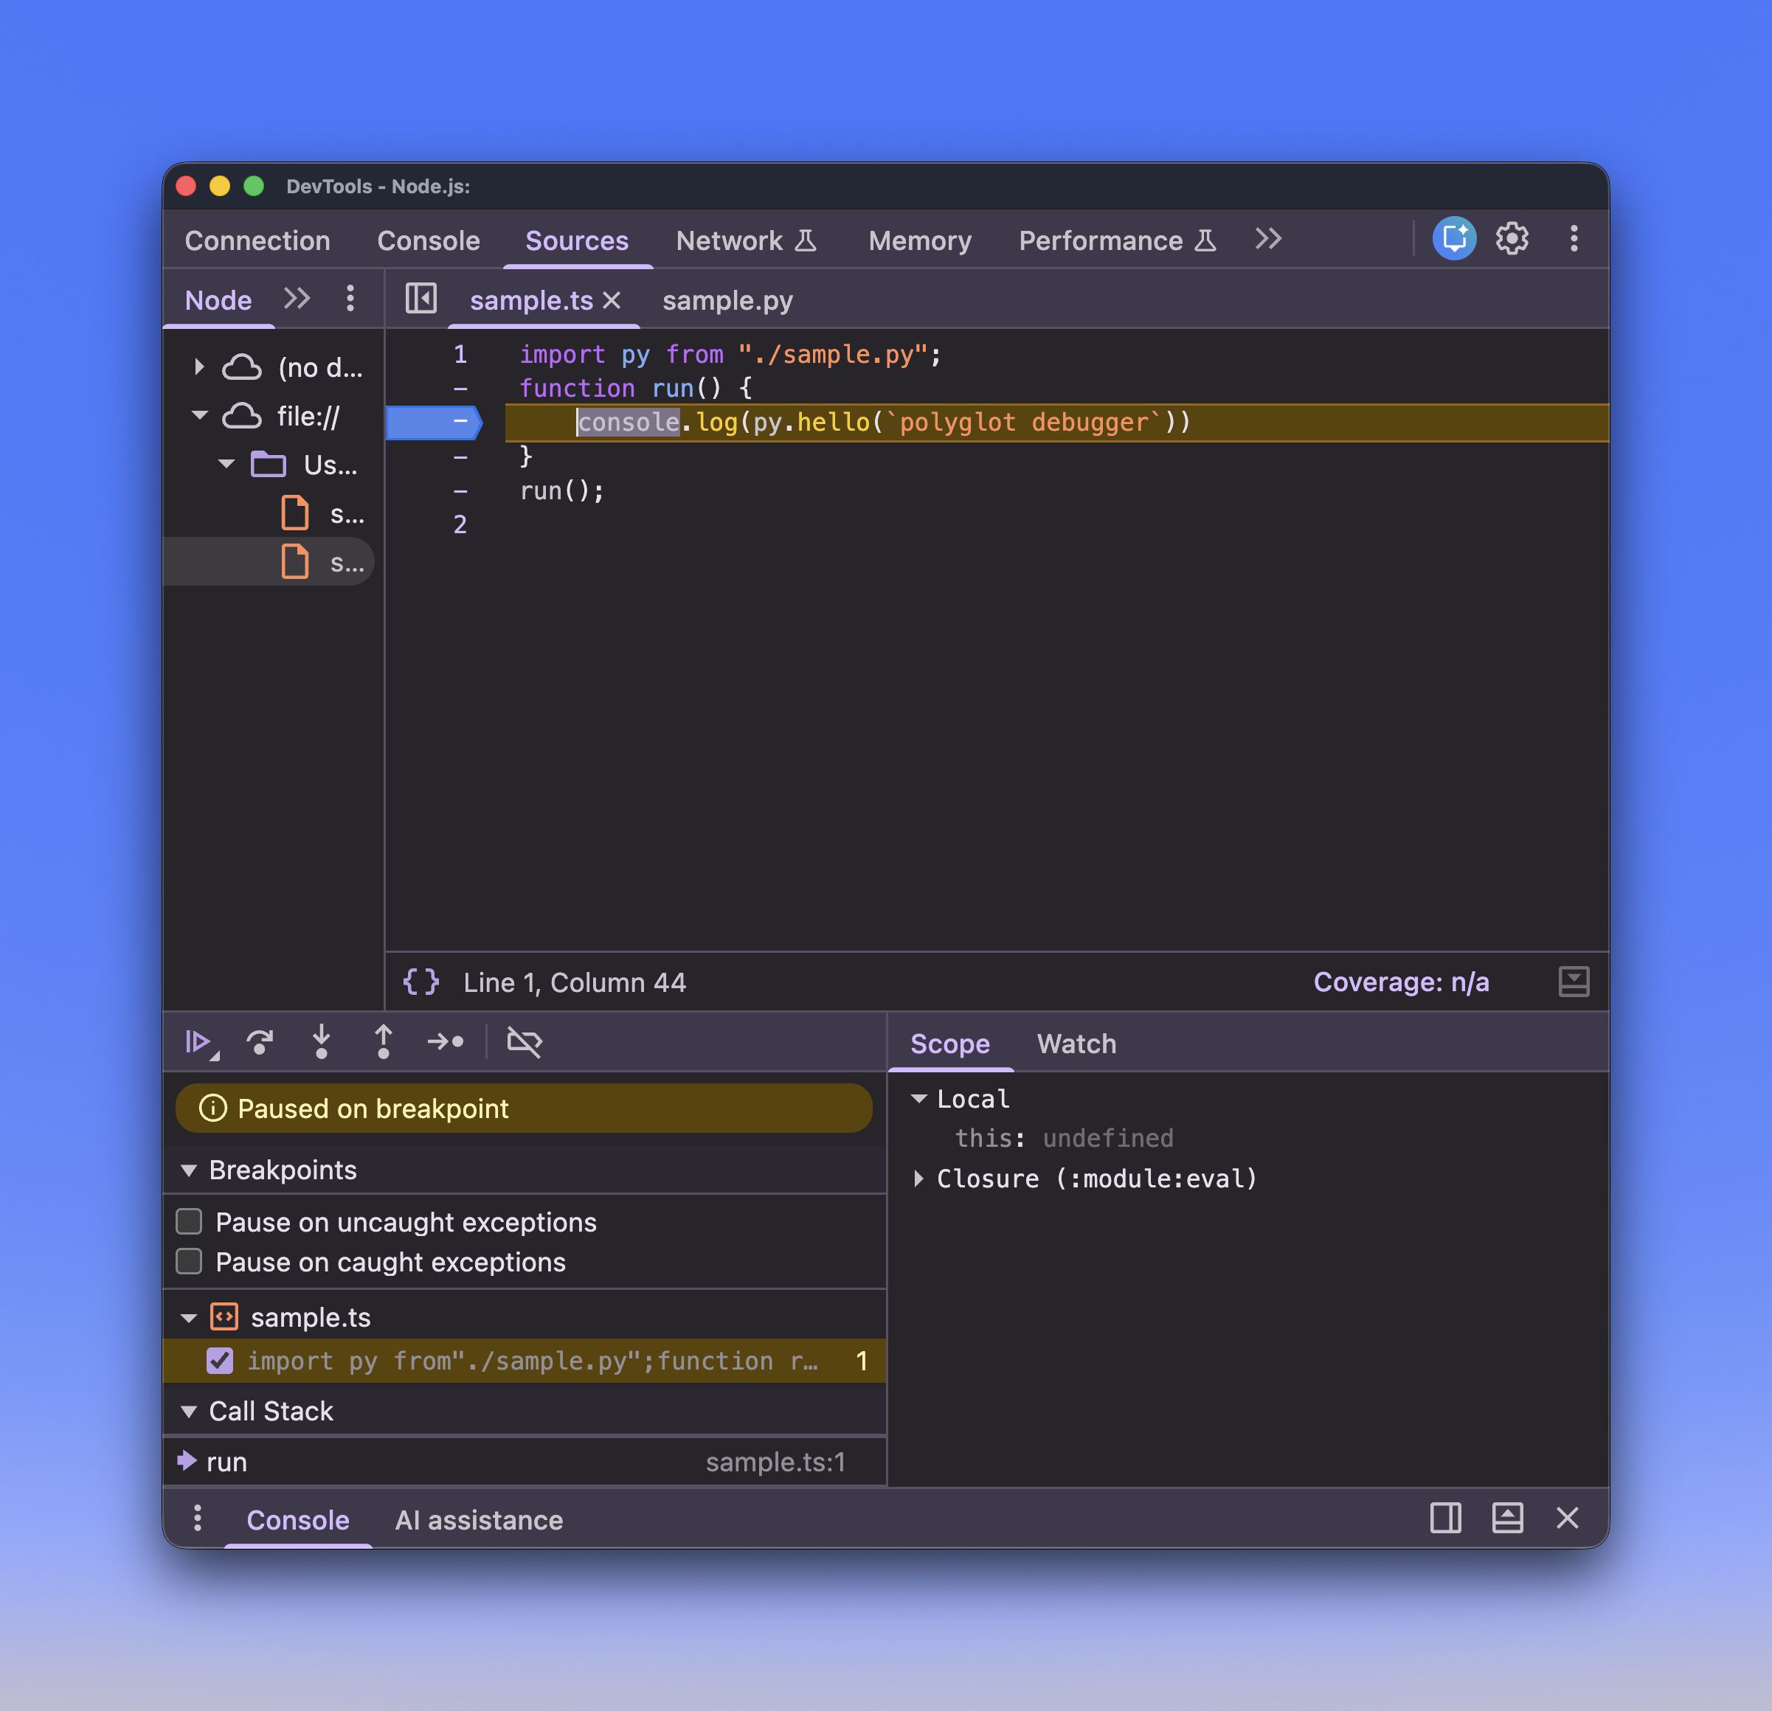Viewport: 1772px width, 1711px height.
Task: Collapse the file:// tree node
Action: [200, 416]
